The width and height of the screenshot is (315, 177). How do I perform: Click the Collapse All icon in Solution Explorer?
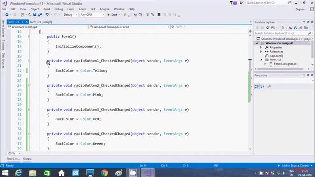[301, 28]
